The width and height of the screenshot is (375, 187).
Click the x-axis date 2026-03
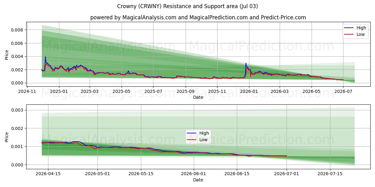(279, 91)
